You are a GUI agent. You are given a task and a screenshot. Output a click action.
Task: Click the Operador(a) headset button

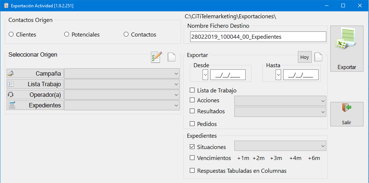point(35,95)
